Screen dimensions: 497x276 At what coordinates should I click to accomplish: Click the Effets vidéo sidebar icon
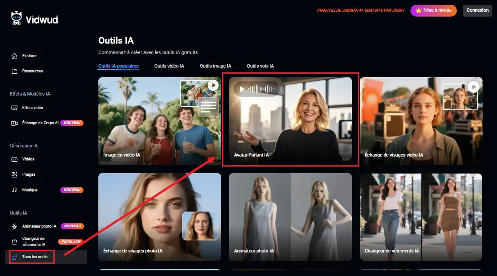(14, 108)
